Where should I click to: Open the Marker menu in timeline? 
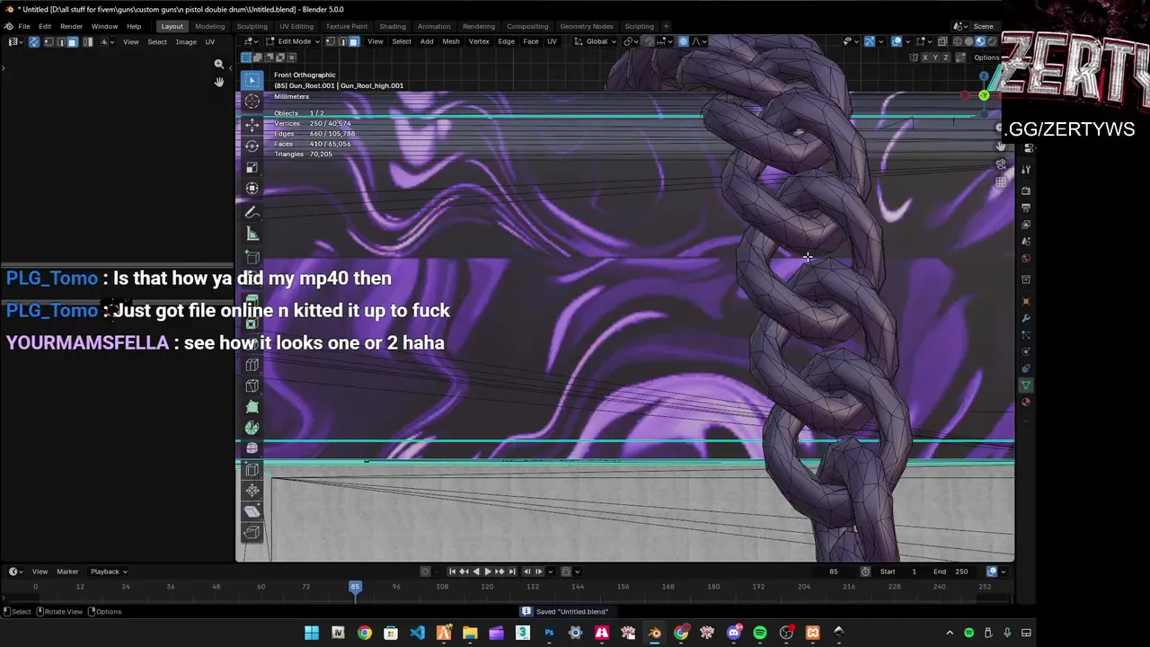pyautogui.click(x=67, y=572)
